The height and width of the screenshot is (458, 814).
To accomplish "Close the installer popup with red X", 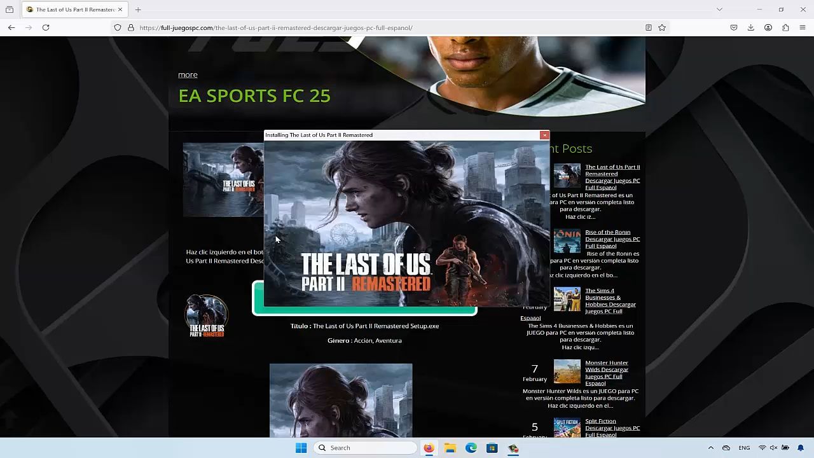I will pos(544,135).
